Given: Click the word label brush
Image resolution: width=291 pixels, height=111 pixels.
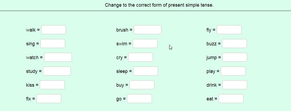Looking at the screenshot, I should [122, 30].
